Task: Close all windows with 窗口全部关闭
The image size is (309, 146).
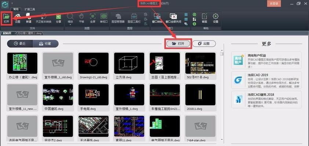Action: coord(173,18)
